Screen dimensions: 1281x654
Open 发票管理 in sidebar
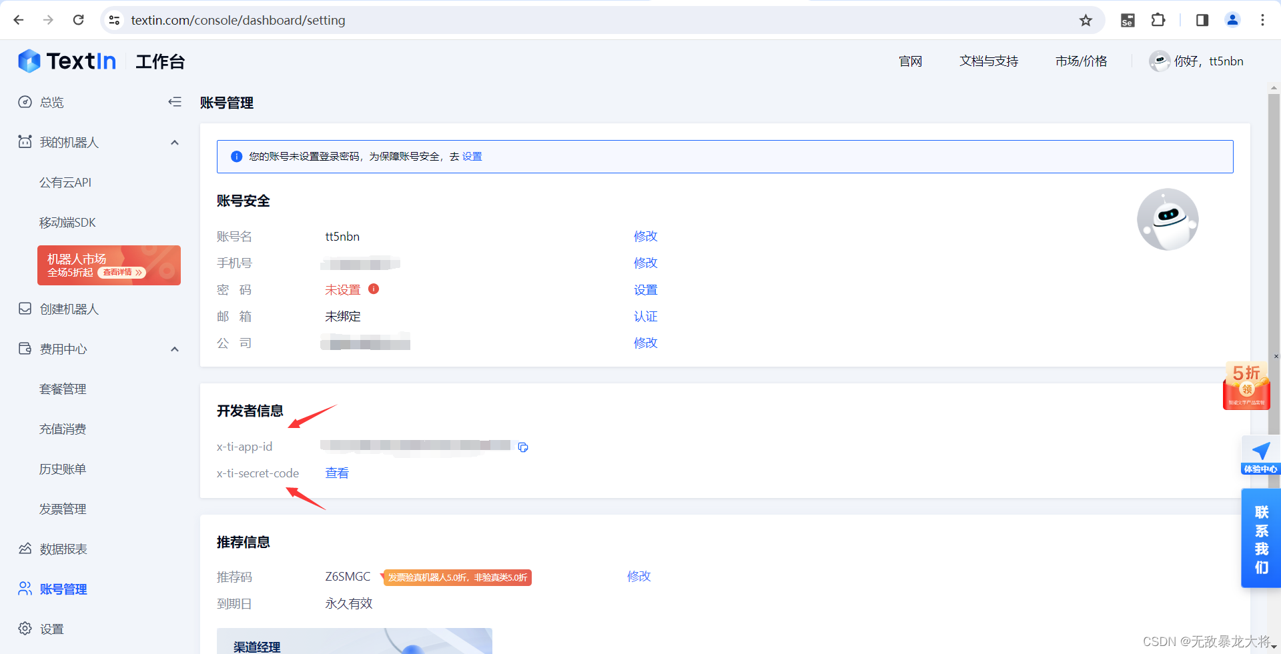63,509
